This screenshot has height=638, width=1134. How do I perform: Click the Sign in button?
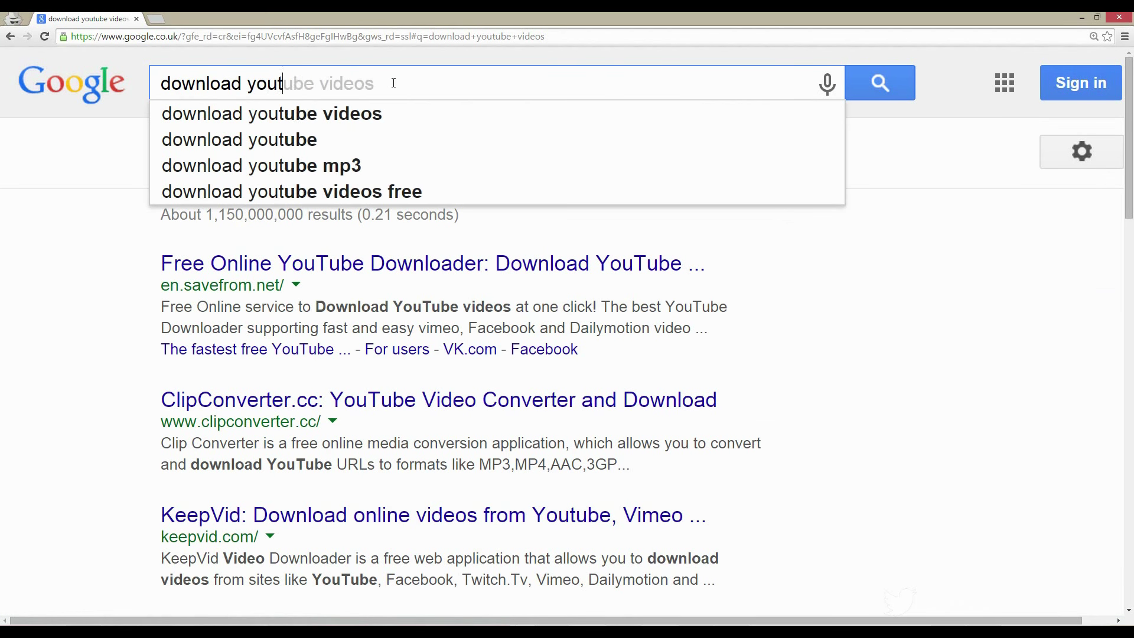[x=1081, y=83]
